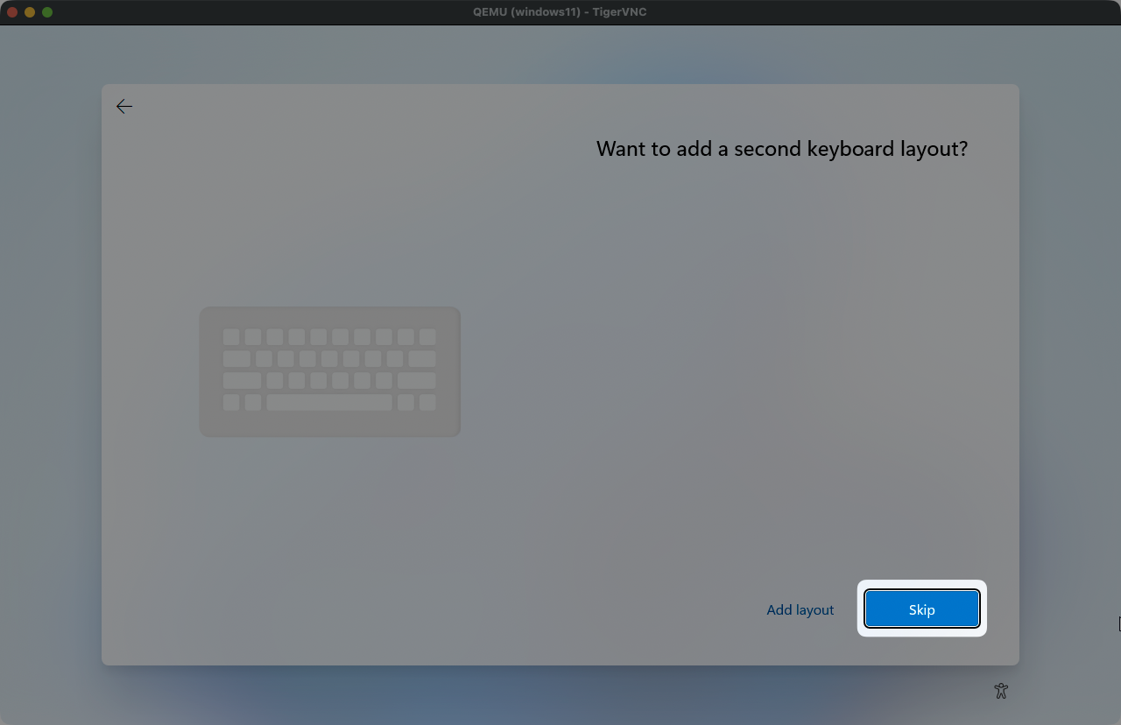Click the bottom-right key of the keyboard illustration
This screenshot has width=1121, height=725.
click(x=427, y=403)
